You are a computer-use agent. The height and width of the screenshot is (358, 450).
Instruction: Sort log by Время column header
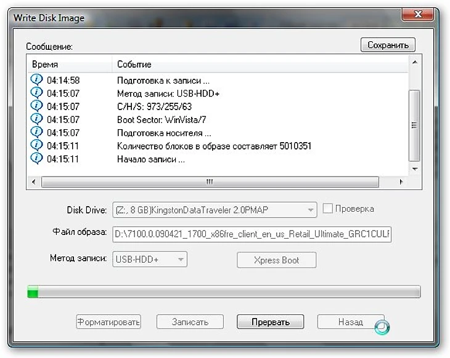click(69, 64)
